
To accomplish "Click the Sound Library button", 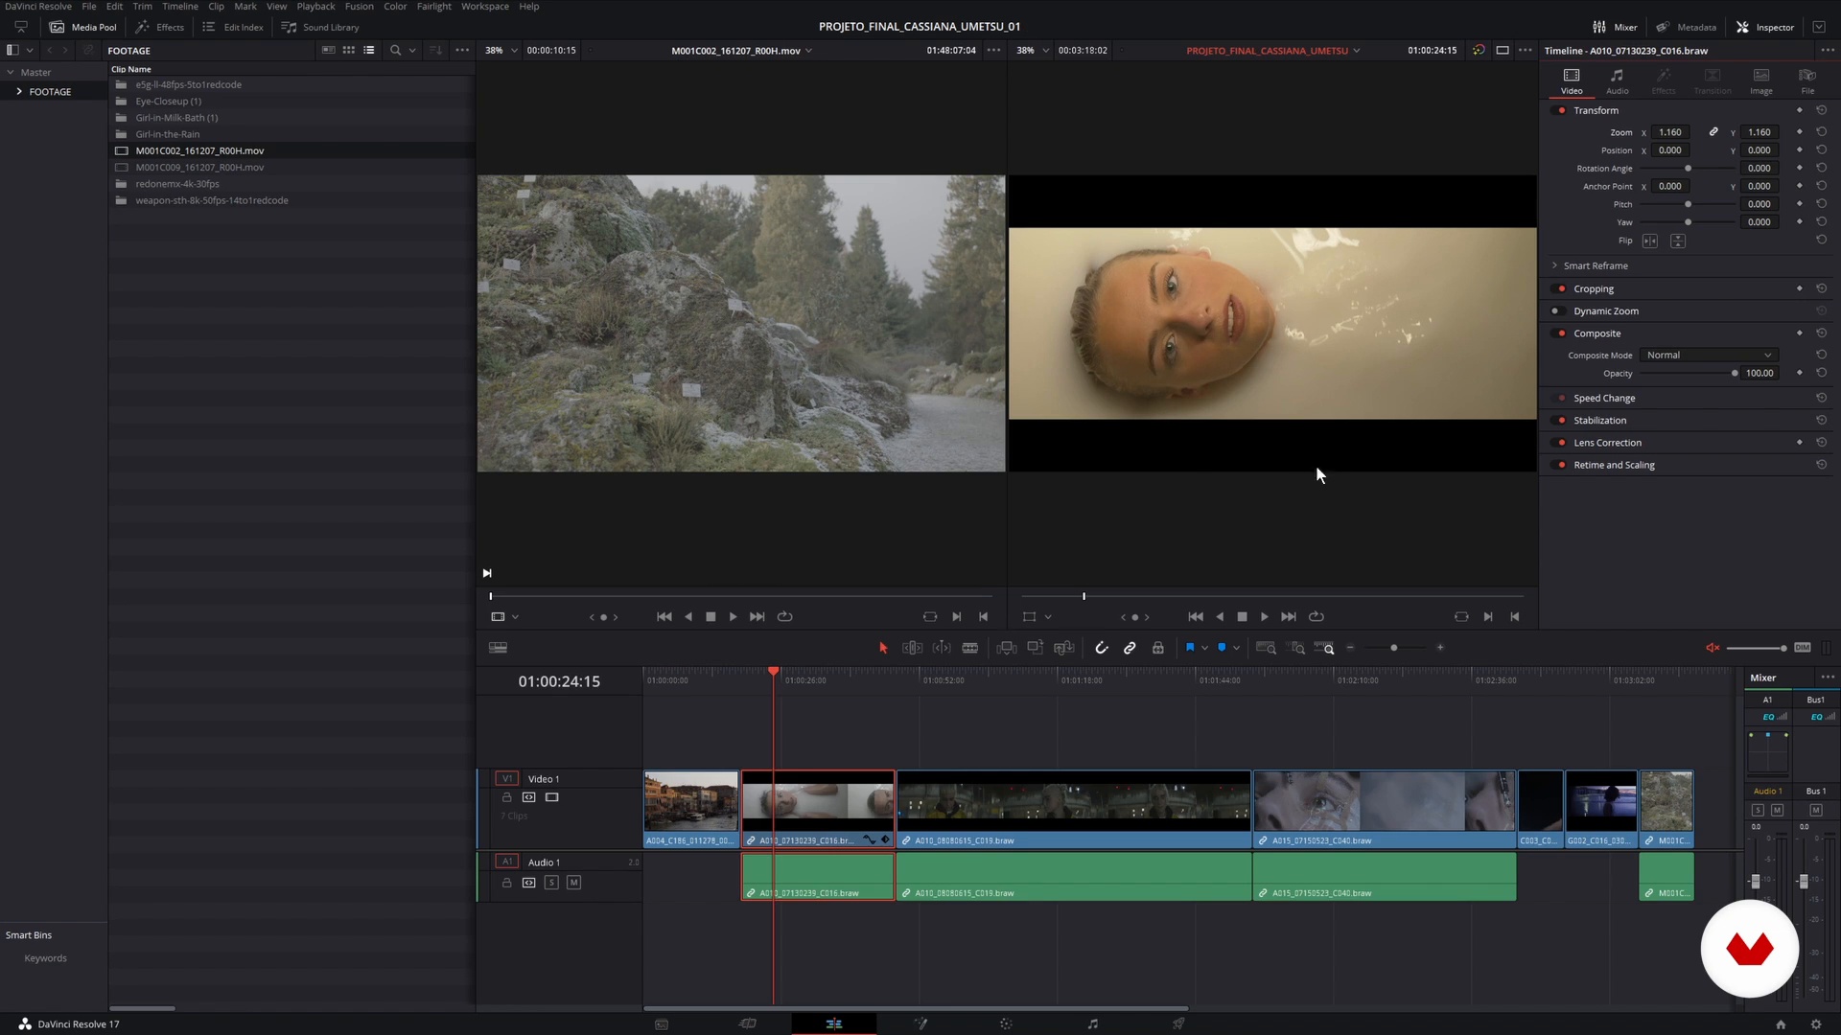I will pyautogui.click(x=321, y=27).
